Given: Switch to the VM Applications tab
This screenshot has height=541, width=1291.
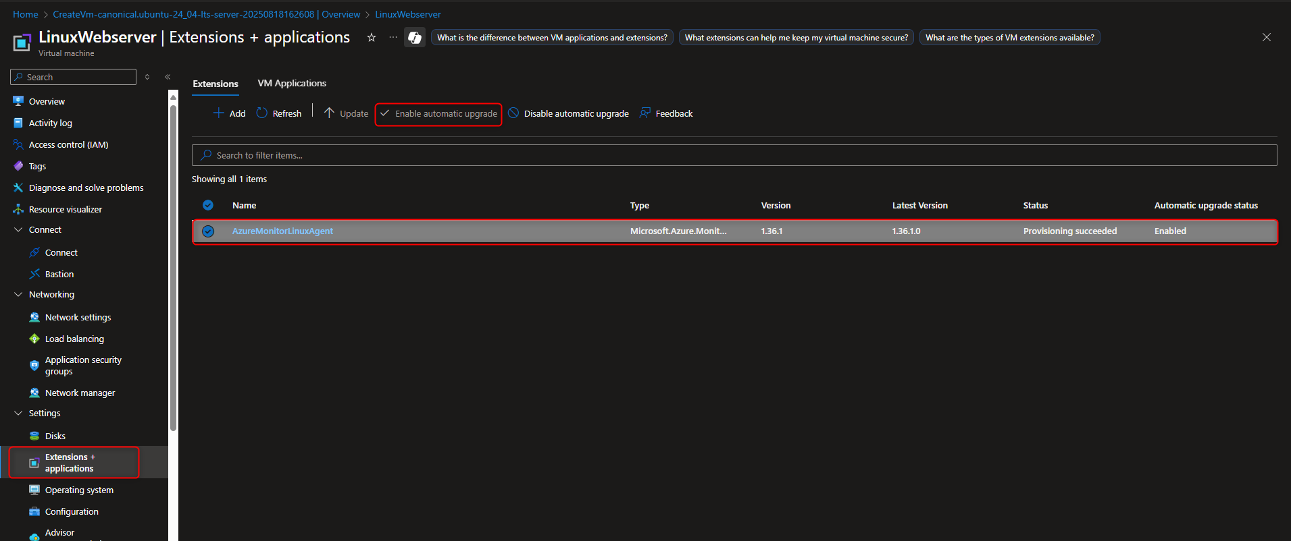Looking at the screenshot, I should (x=292, y=83).
